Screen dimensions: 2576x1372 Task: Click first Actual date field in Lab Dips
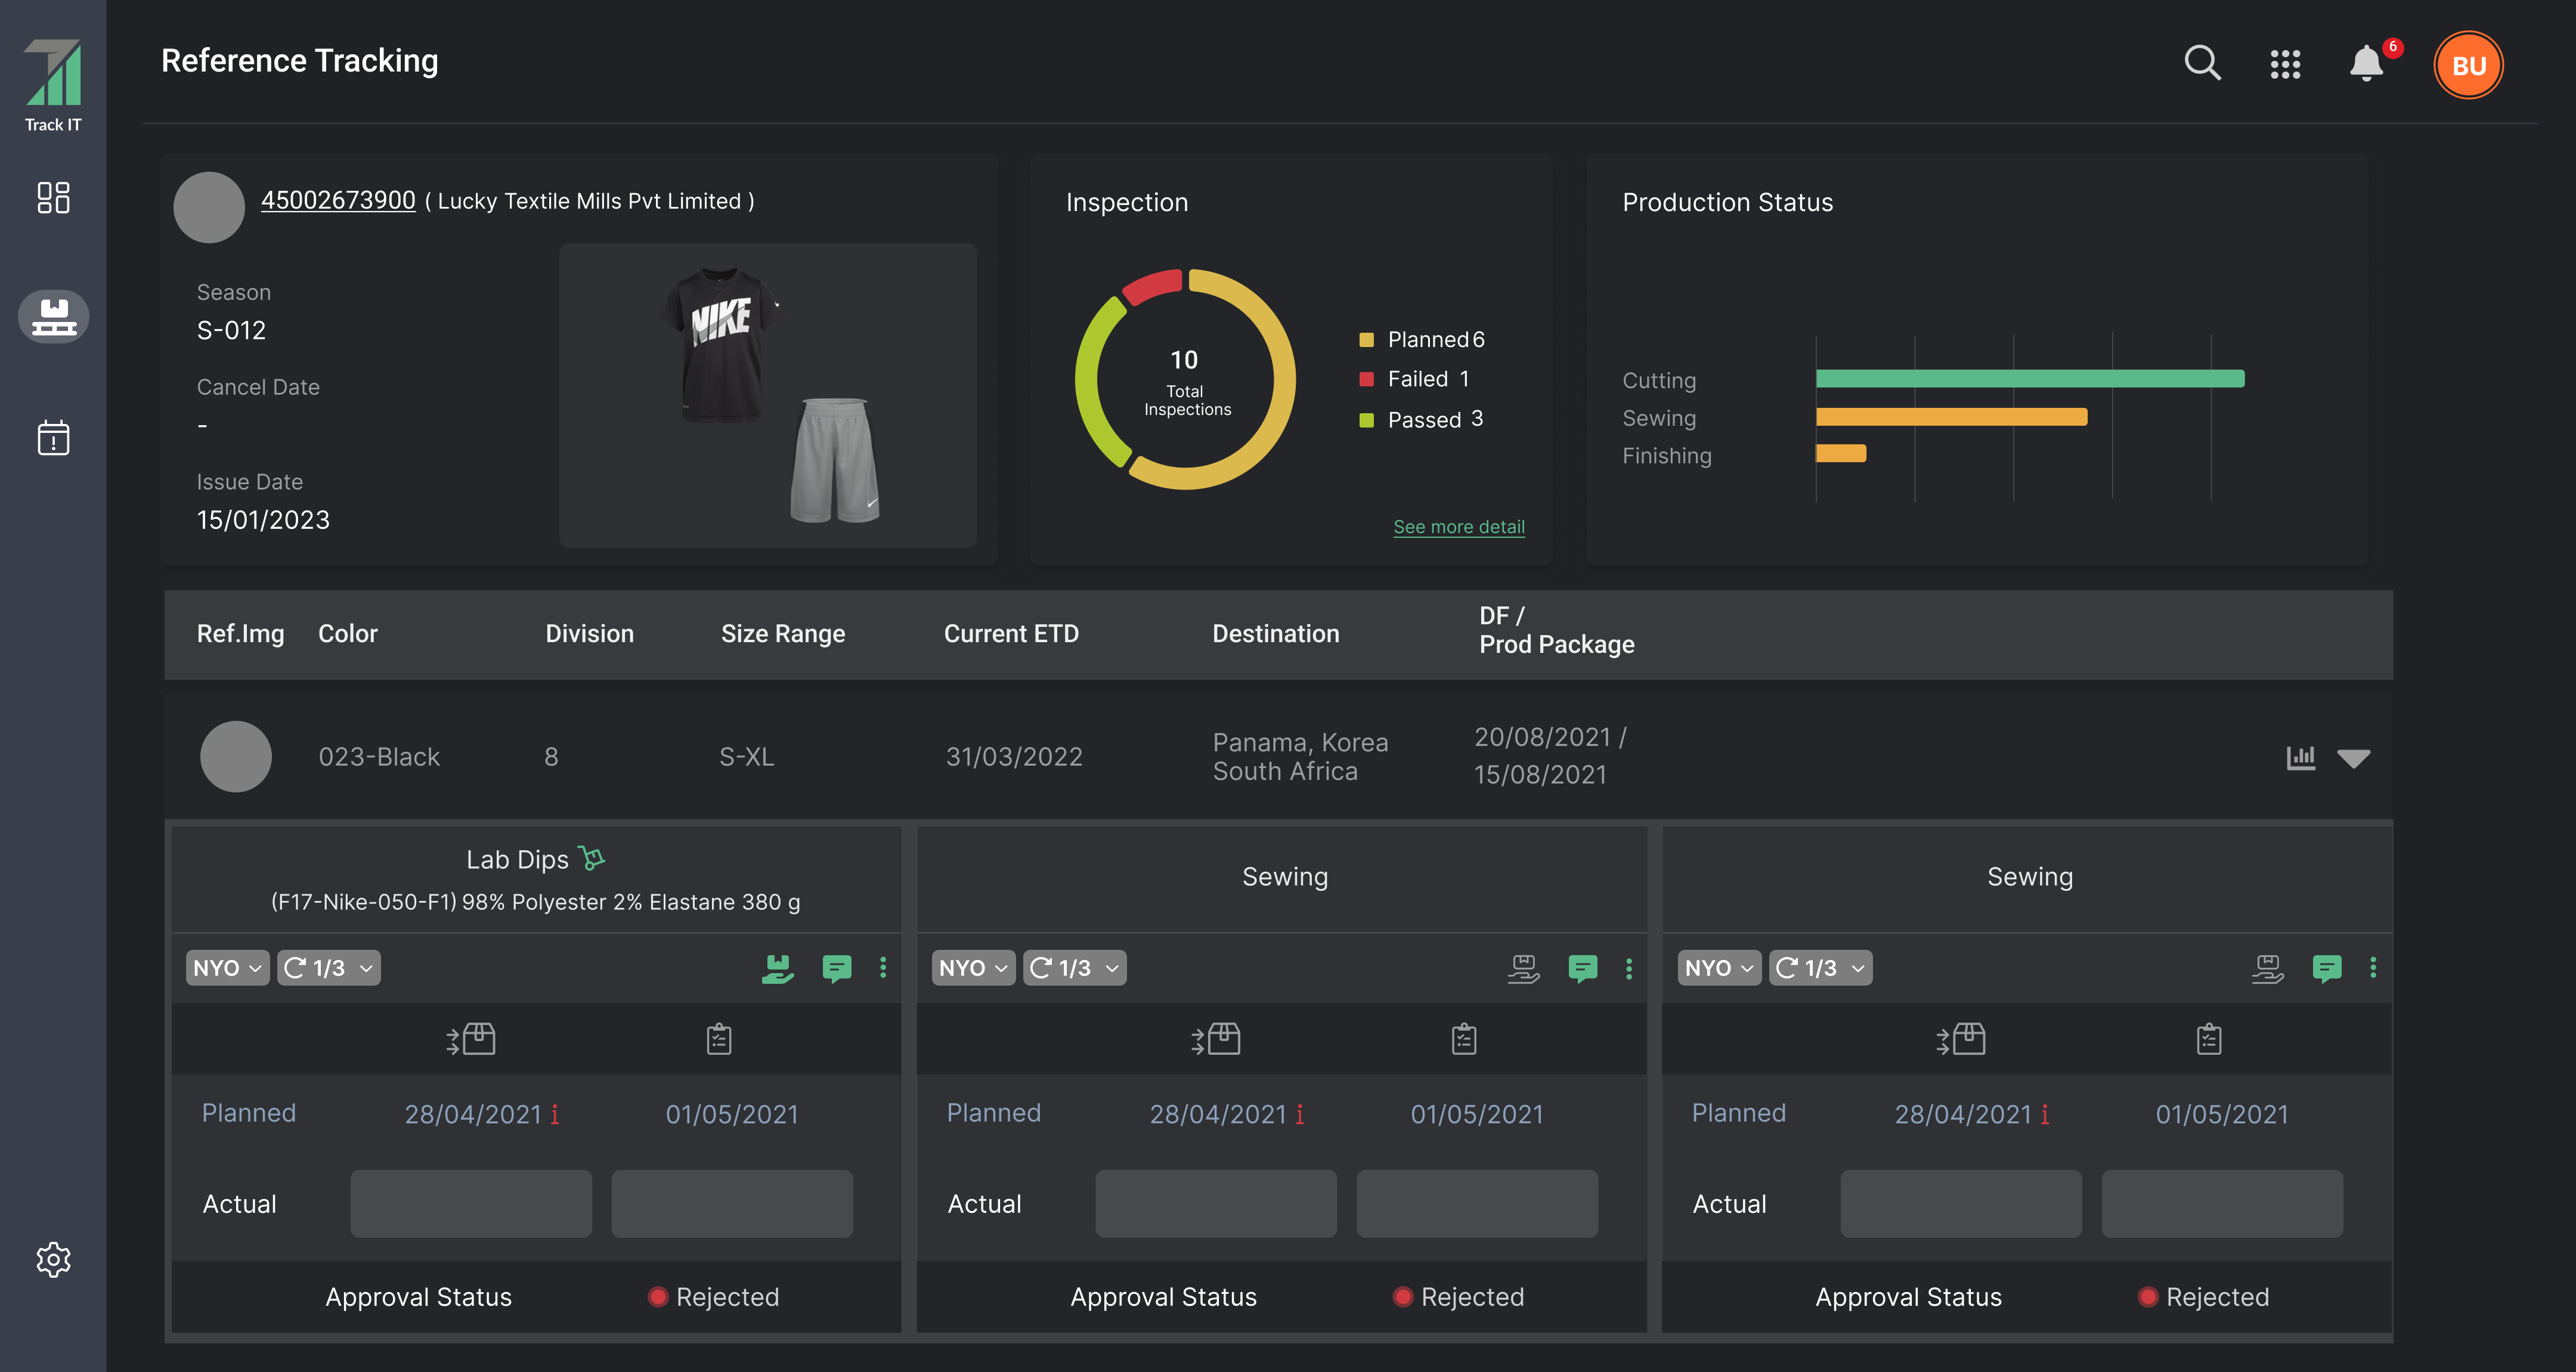tap(471, 1204)
